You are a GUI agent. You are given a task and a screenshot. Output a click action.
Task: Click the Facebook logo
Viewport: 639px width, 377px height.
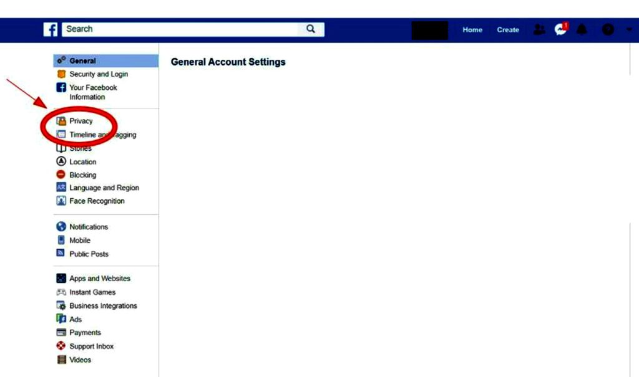coord(50,29)
